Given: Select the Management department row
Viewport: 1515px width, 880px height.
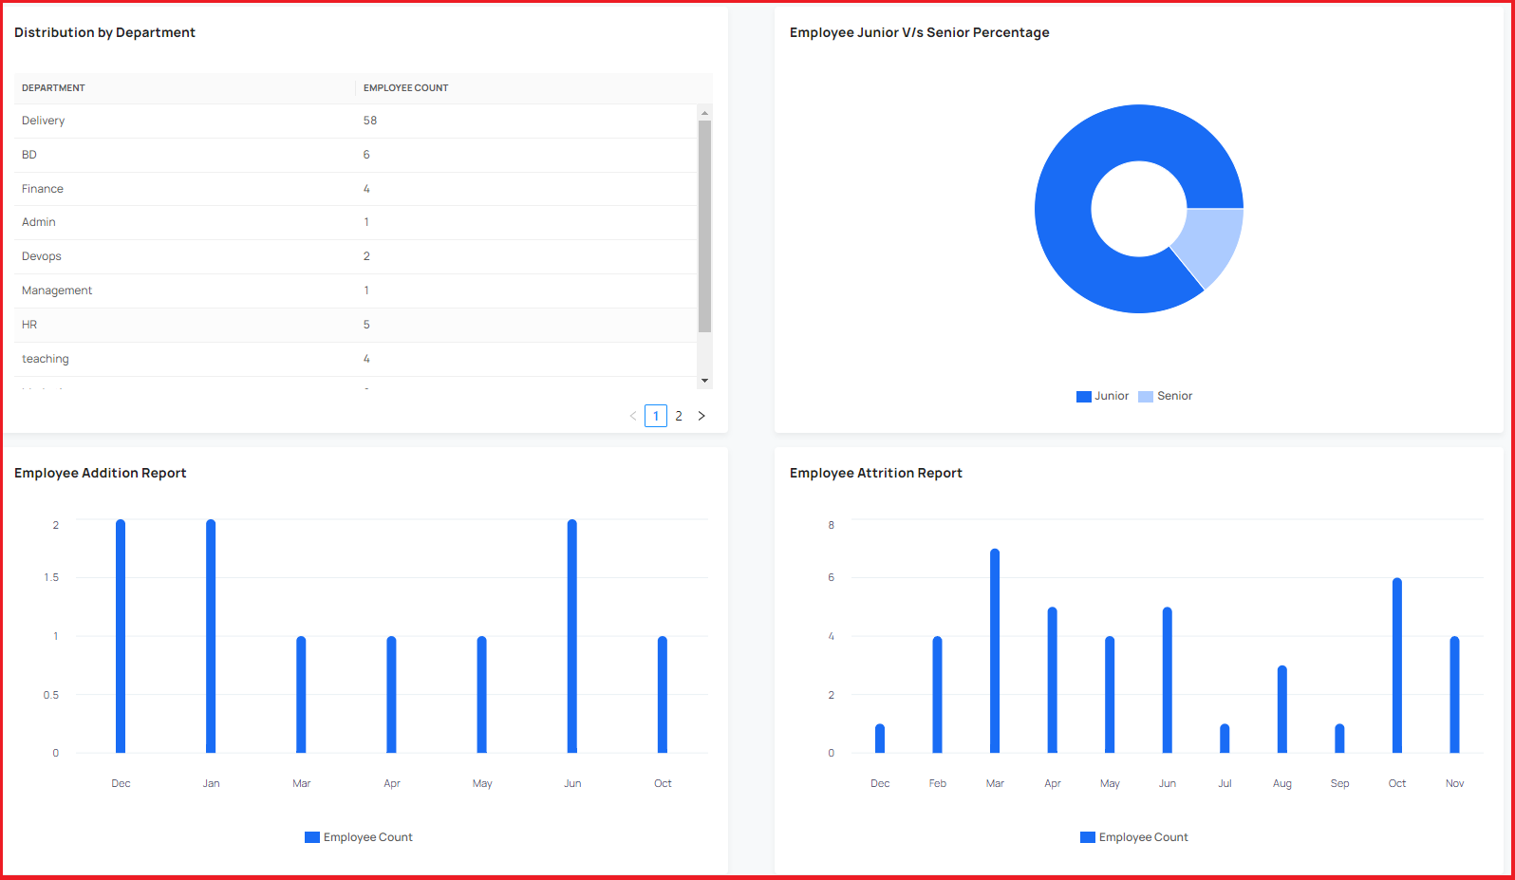Looking at the screenshot, I should click(x=356, y=290).
